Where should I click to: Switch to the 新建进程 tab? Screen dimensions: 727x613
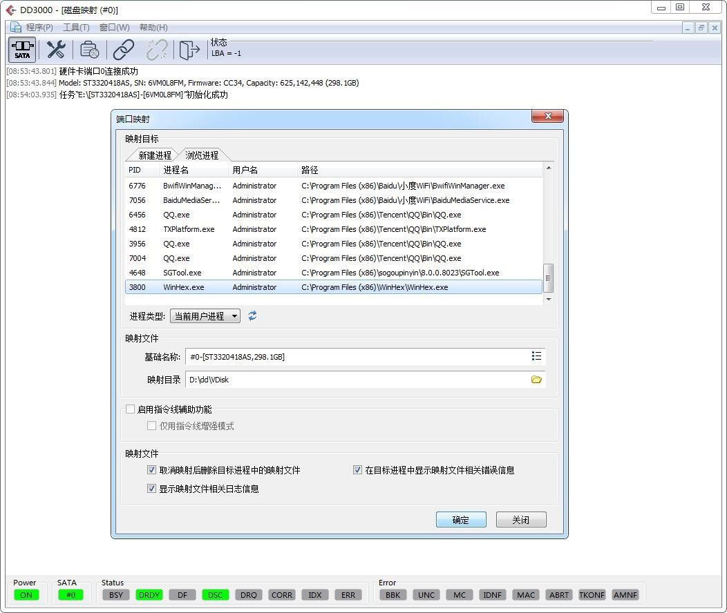tap(155, 155)
